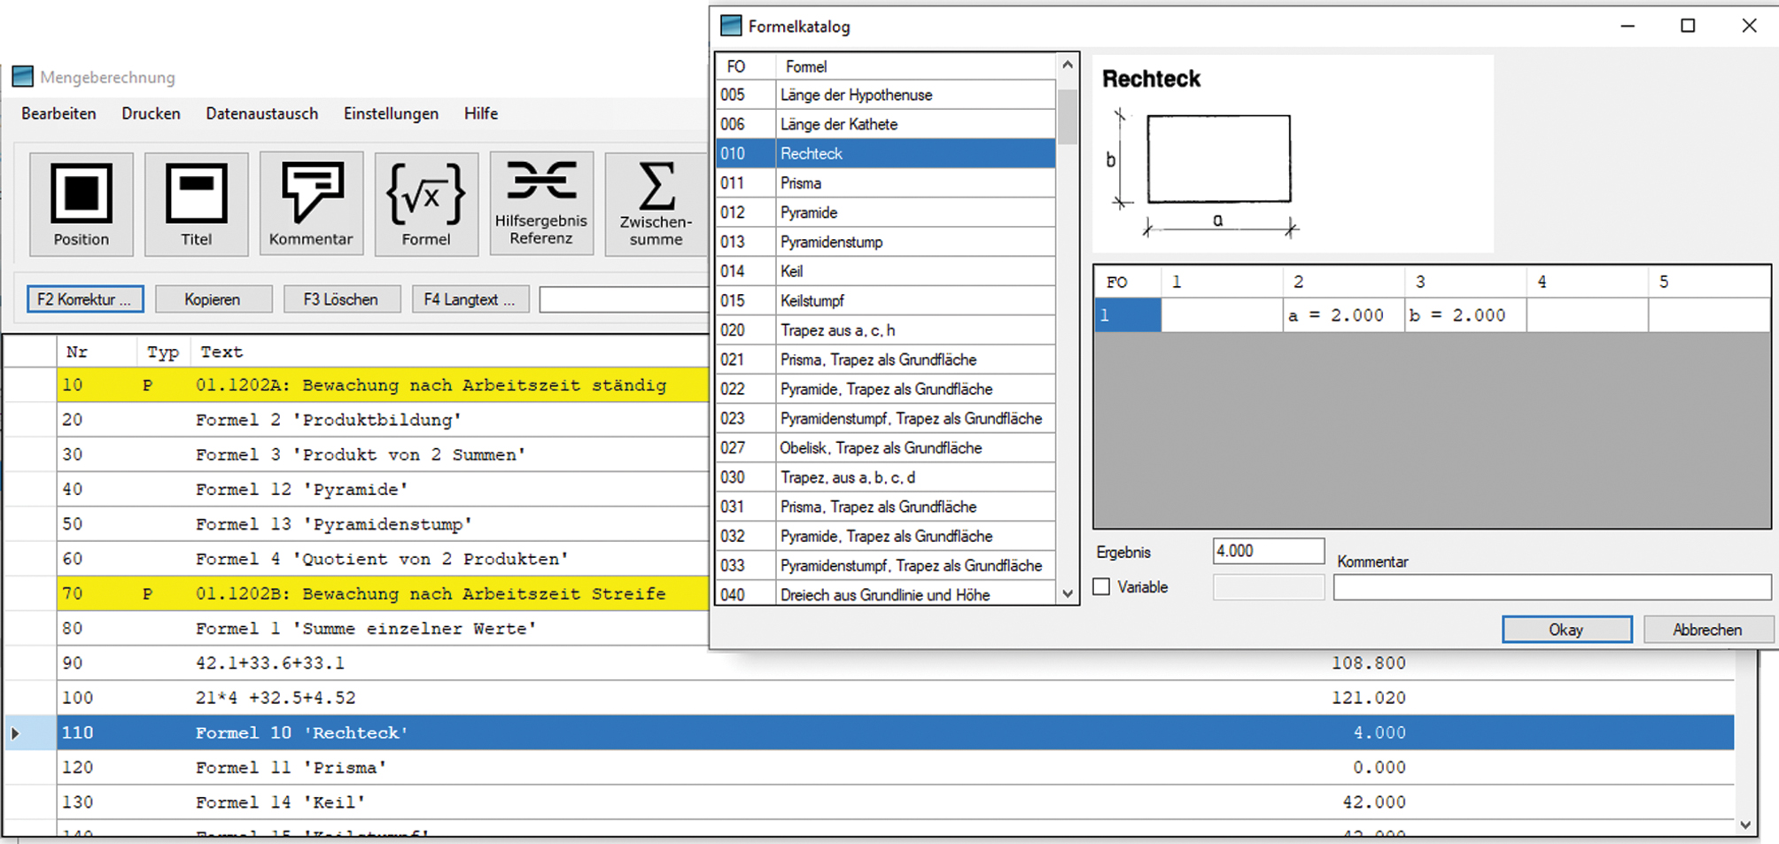
Task: Open the Bearbeiten menu
Action: [58, 113]
